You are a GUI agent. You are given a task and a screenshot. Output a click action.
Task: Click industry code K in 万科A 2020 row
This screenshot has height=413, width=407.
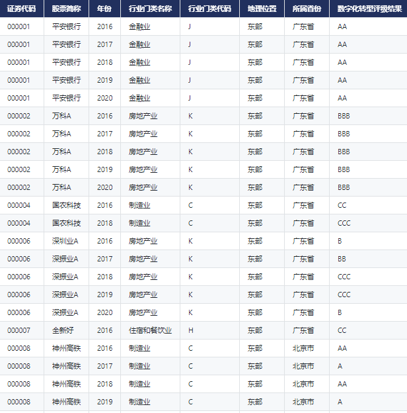tap(191, 187)
